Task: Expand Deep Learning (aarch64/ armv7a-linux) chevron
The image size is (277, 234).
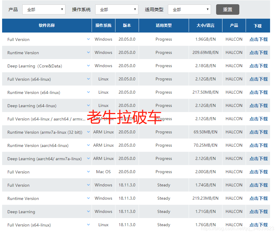Action: [x=89, y=158]
